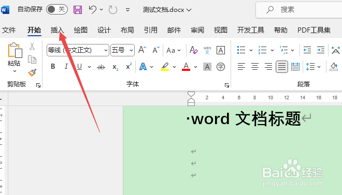Click the distributed alignment icon
Viewport: 342px width, 195px height.
[295, 67]
